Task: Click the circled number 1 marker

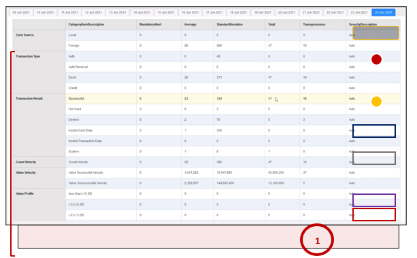Action: pyautogui.click(x=317, y=240)
